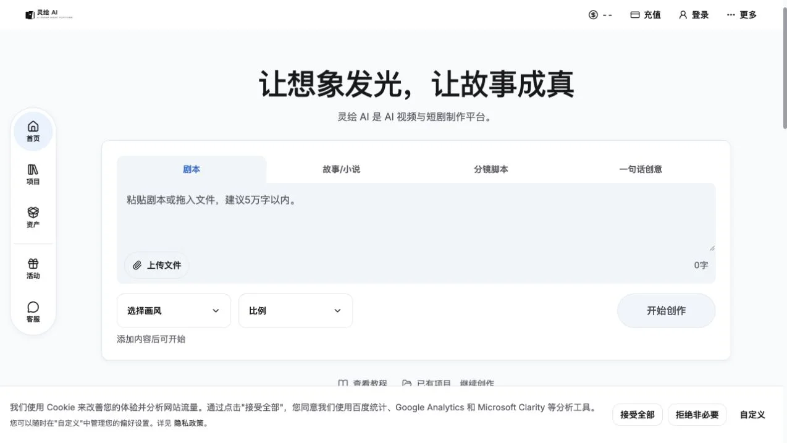
Task: Click the 让想象发光，让故事成真 heading
Action: 416,84
